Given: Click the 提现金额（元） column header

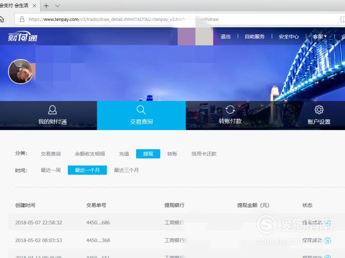Looking at the screenshot, I should [253, 205].
